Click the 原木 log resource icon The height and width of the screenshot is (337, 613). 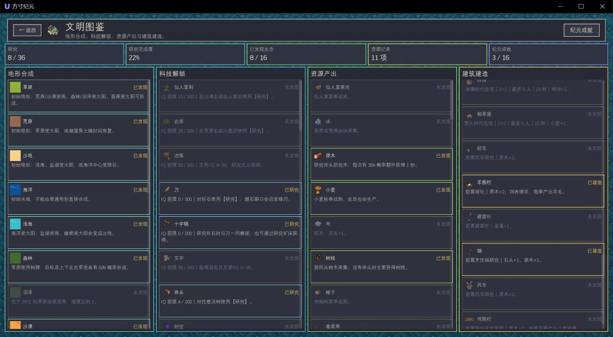tap(318, 155)
